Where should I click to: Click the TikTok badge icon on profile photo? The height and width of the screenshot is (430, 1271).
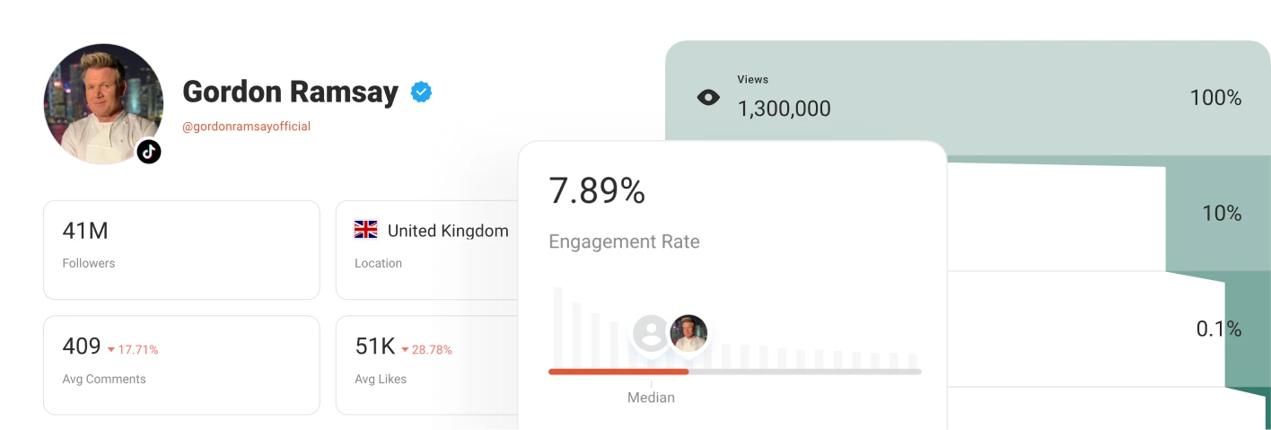pos(149,152)
